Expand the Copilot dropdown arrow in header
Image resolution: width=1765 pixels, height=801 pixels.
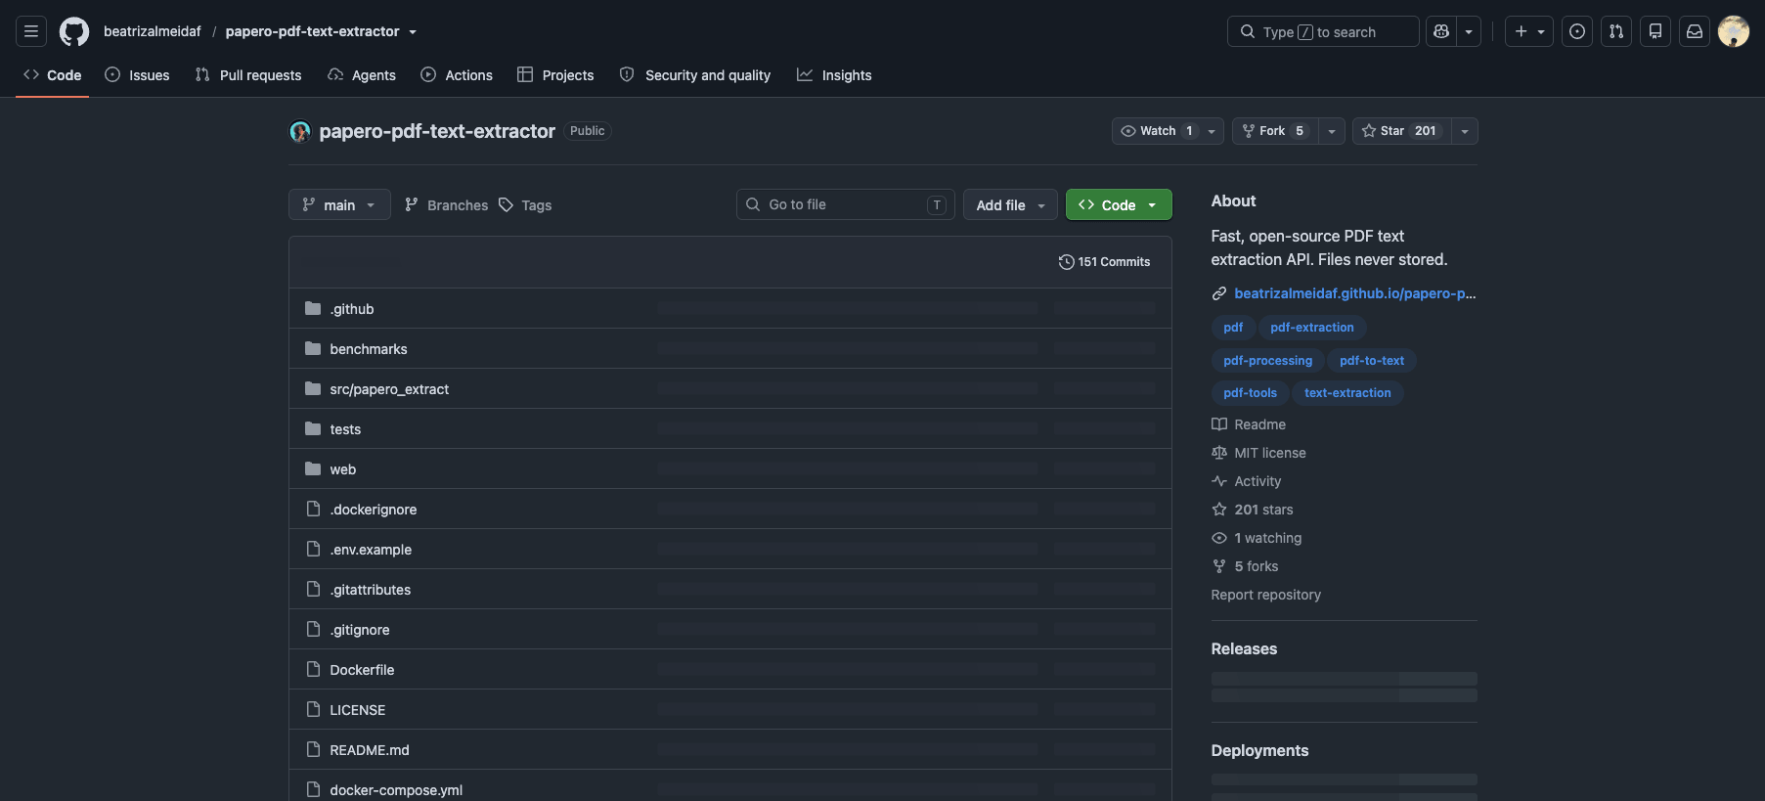(x=1469, y=31)
